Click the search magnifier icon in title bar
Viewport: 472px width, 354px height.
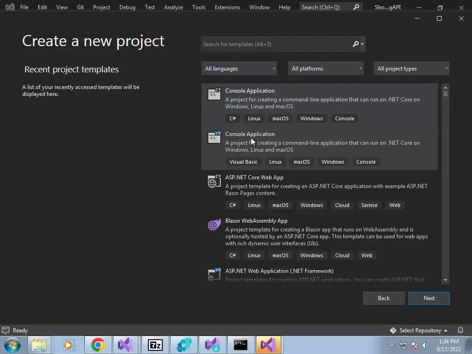(356, 7)
